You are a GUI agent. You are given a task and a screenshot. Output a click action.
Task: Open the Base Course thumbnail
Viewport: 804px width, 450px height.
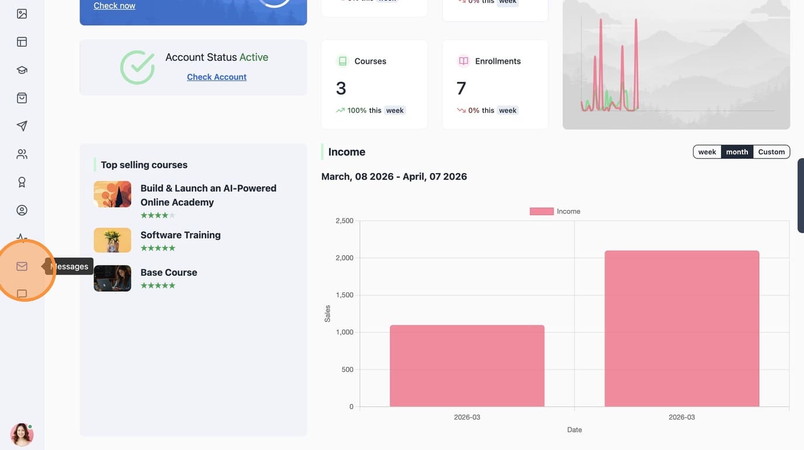point(112,278)
